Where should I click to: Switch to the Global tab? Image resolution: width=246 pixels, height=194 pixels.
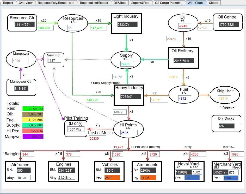coord(213,3)
